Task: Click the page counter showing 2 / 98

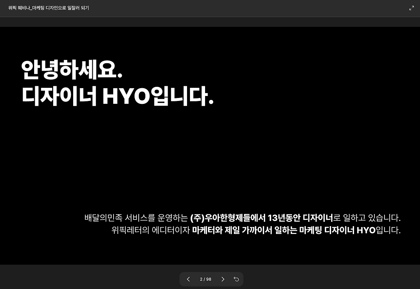Action: coord(205,279)
